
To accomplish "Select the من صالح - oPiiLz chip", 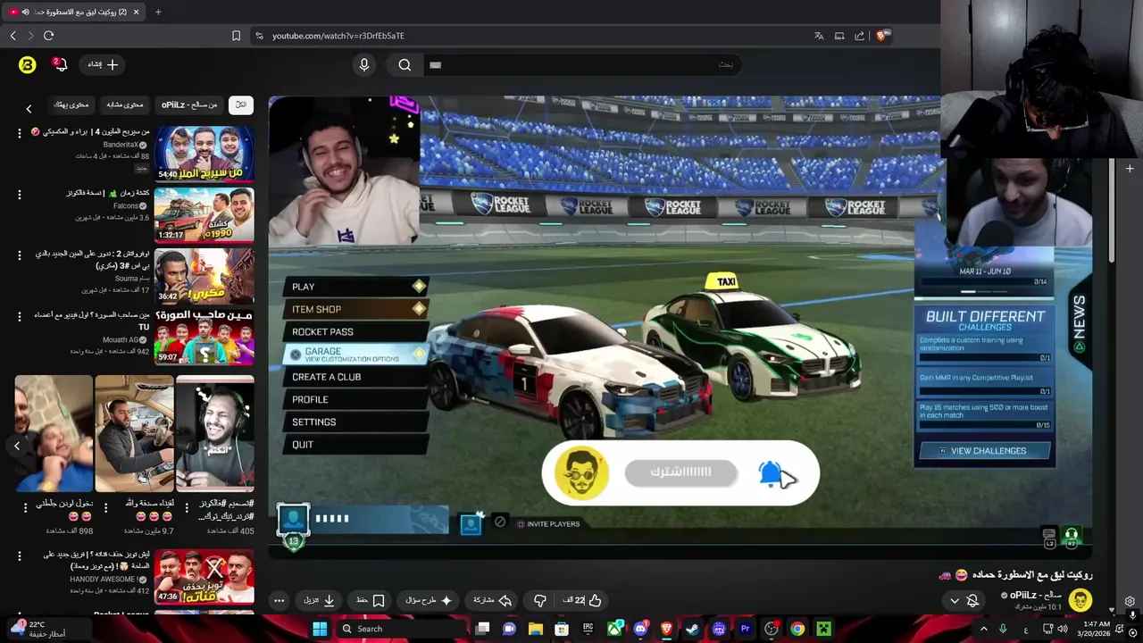I will [x=189, y=104].
